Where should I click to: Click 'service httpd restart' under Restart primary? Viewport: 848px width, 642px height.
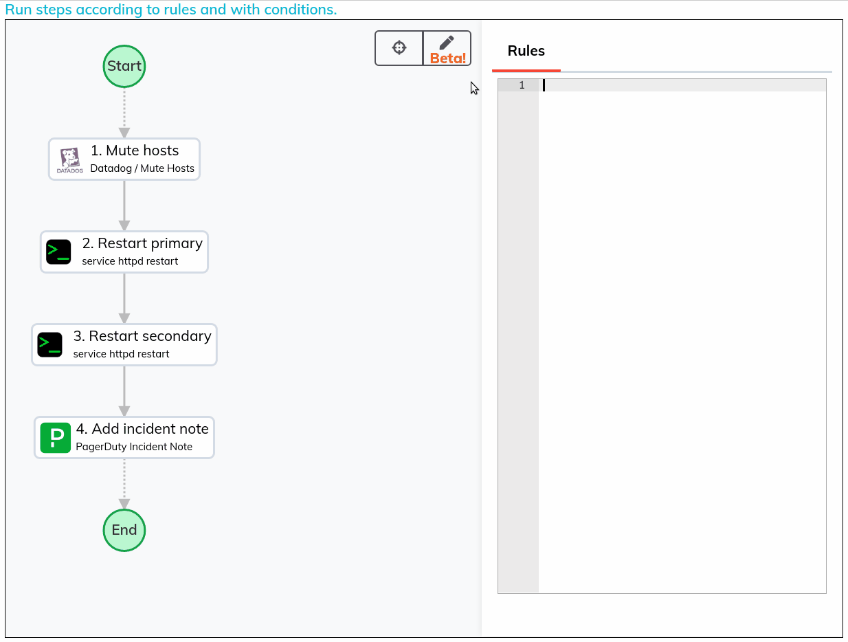pyautogui.click(x=130, y=261)
